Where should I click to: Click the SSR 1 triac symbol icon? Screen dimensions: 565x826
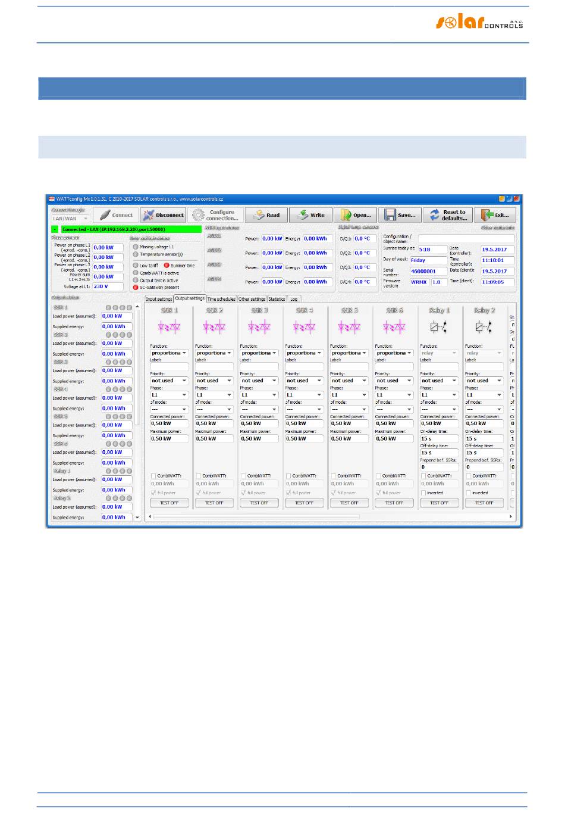tap(169, 326)
